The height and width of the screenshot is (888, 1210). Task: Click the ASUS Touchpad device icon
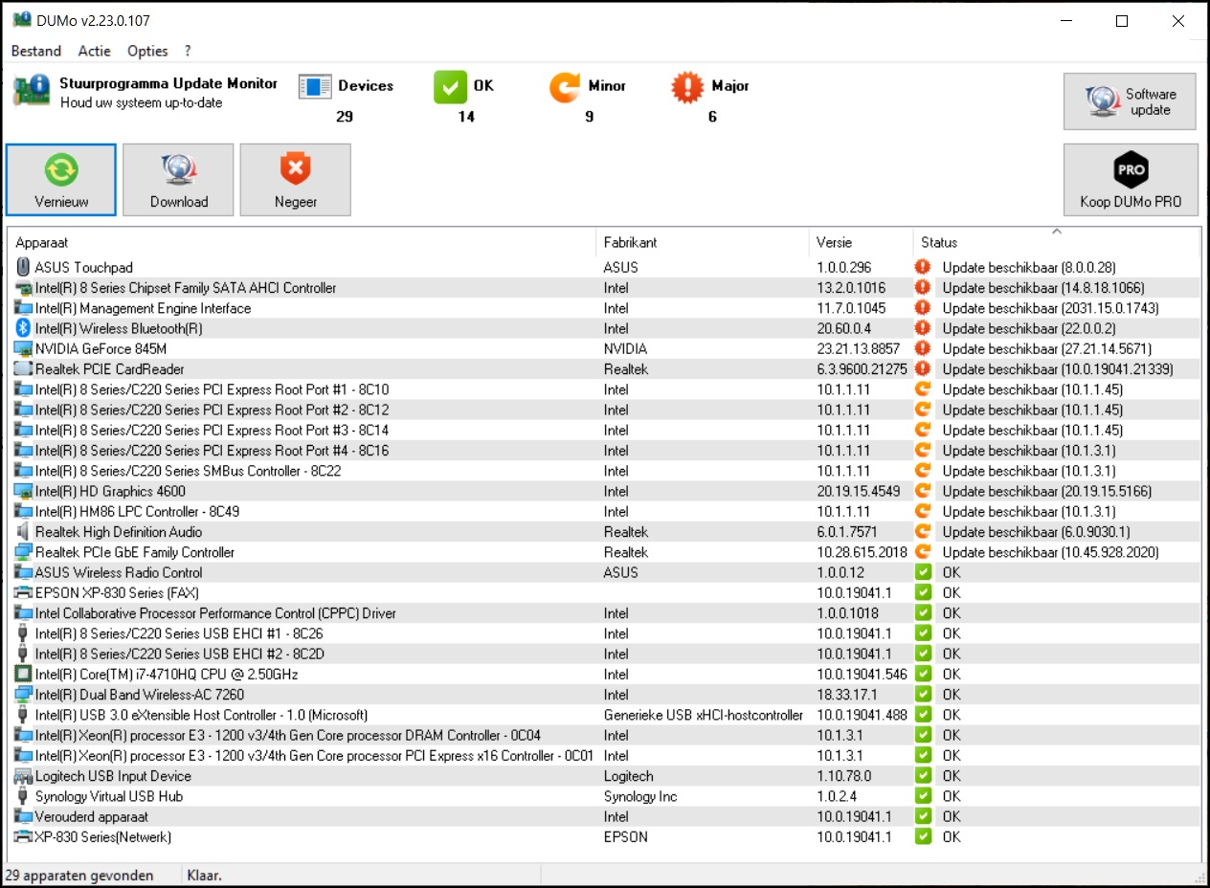(24, 268)
